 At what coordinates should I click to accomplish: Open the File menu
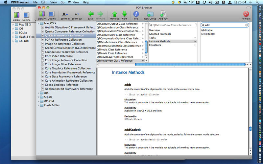click(35, 2)
